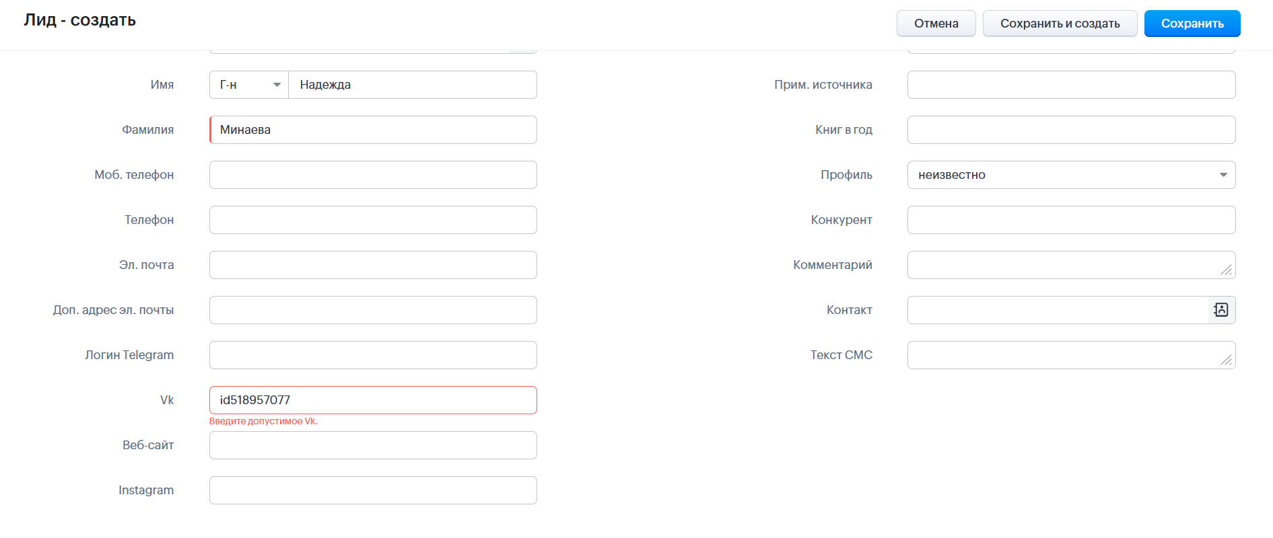1273x538 pixels.
Task: Click the Сохранить и создать button
Action: coord(1060,24)
